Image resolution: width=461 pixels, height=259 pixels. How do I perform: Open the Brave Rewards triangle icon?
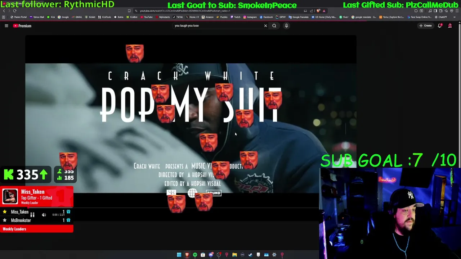[324, 11]
